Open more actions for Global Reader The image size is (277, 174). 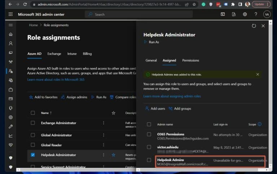tap(104, 145)
